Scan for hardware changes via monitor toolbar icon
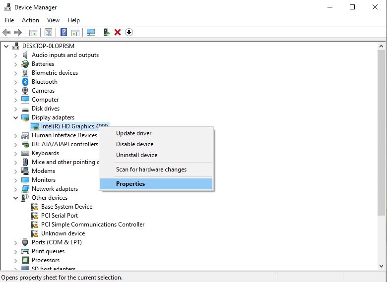This screenshot has height=282, width=387. click(91, 32)
